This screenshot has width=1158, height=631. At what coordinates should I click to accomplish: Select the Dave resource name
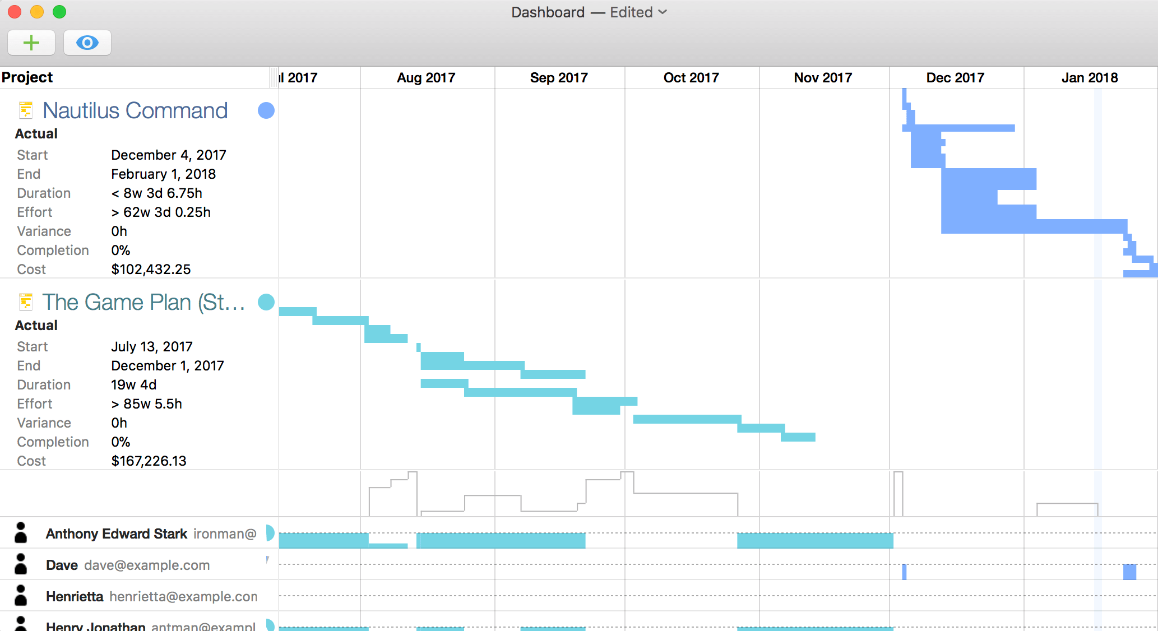click(62, 565)
